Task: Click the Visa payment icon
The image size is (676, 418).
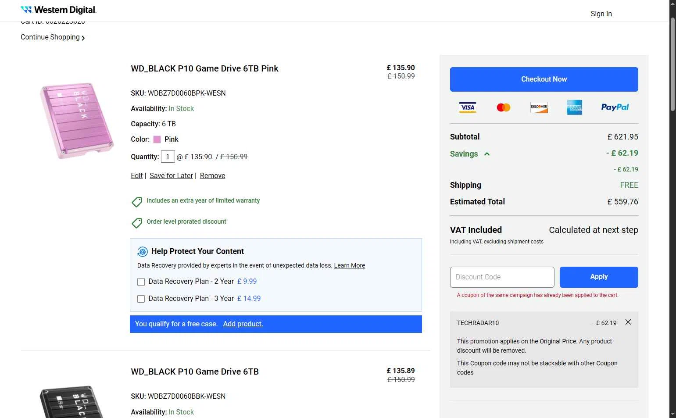Action: [x=468, y=107]
